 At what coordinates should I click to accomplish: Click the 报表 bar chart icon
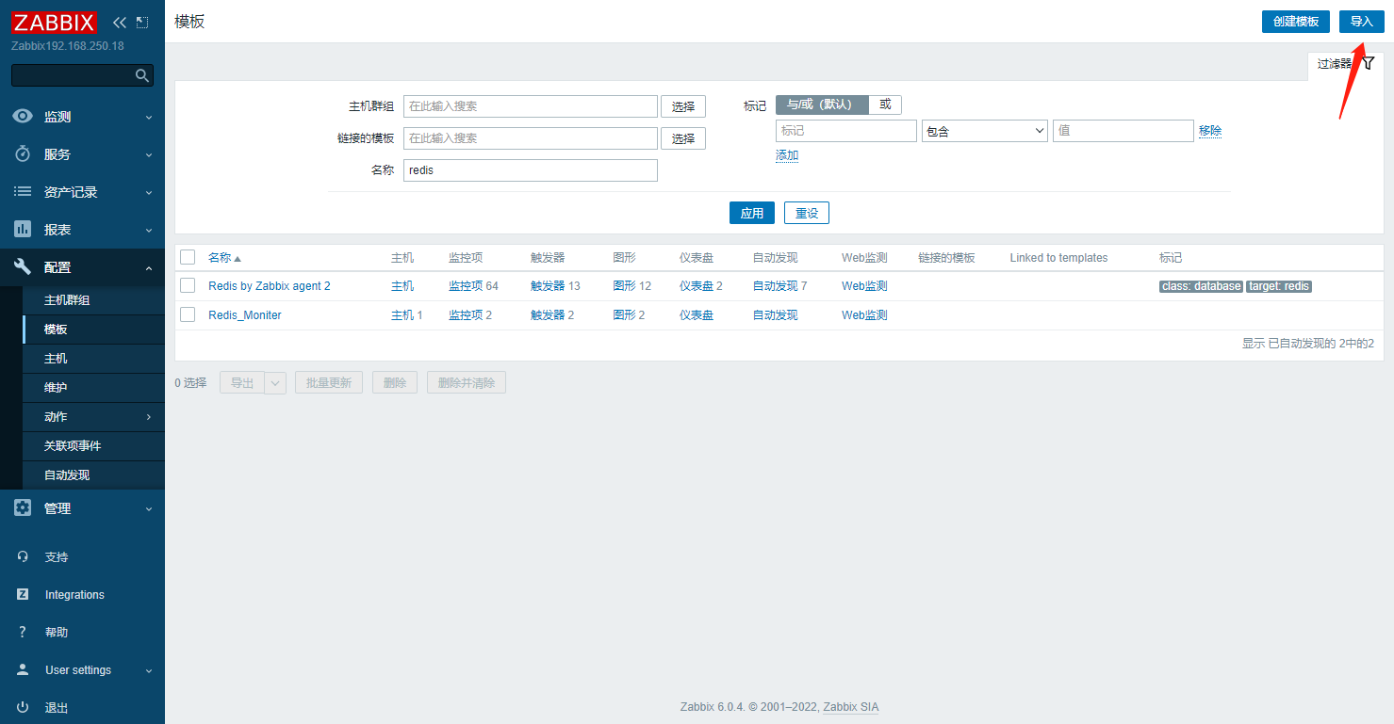[x=23, y=230]
